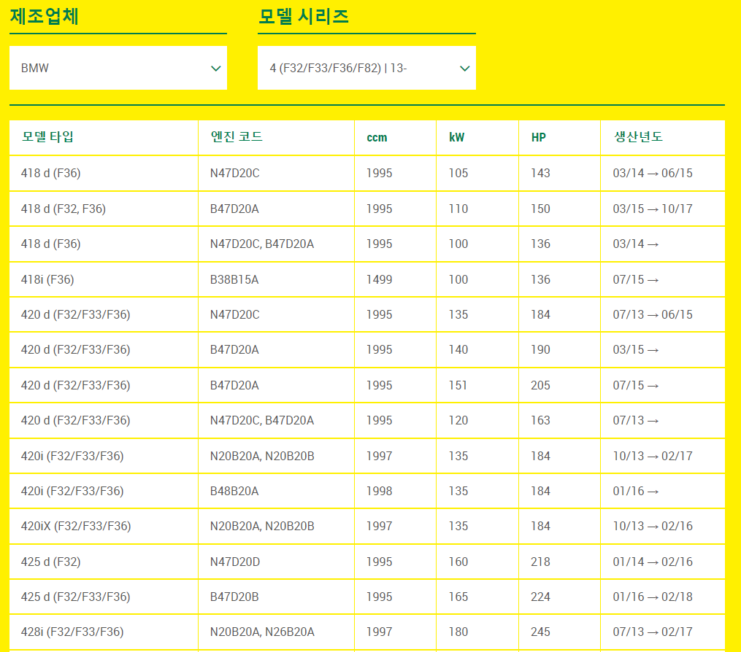
Task: Click the 224 HP value
Action: [541, 597]
